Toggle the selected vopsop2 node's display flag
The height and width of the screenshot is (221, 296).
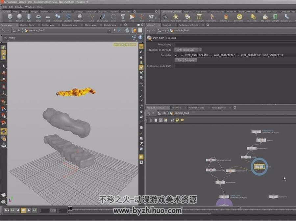coord(263,167)
